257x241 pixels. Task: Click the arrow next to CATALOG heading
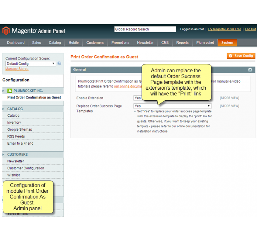click(x=3, y=109)
